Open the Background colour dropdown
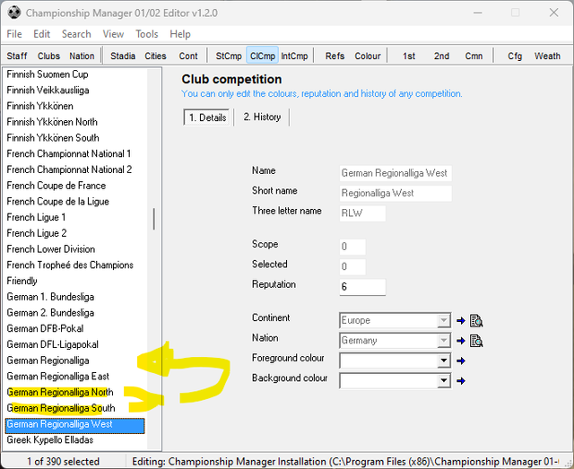This screenshot has height=469, width=574. pos(444,381)
